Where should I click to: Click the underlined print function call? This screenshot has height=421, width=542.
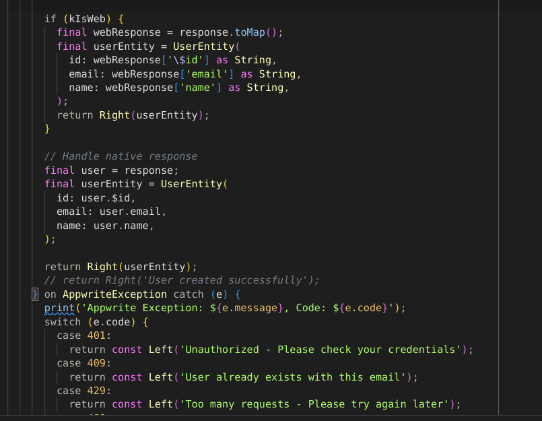click(59, 308)
